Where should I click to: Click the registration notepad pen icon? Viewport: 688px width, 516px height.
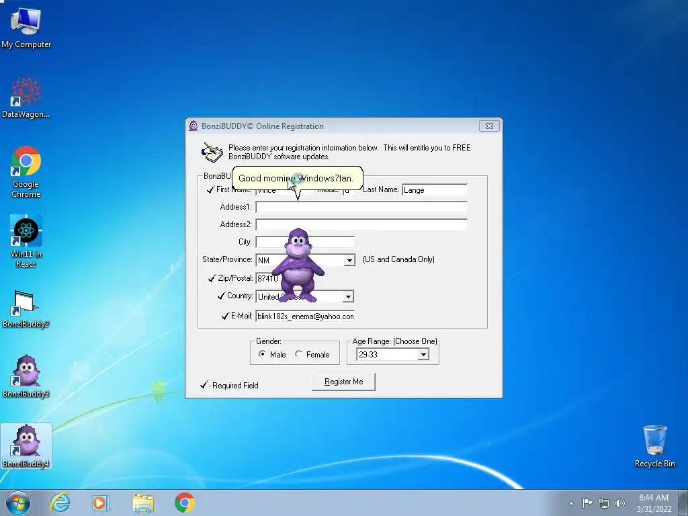click(212, 153)
